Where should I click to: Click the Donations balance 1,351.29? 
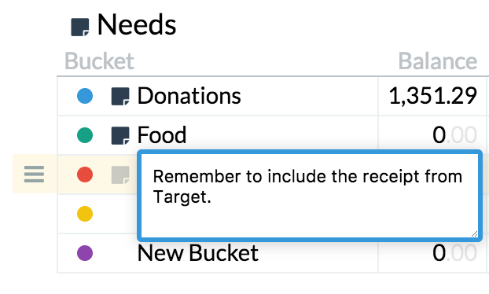tap(433, 96)
